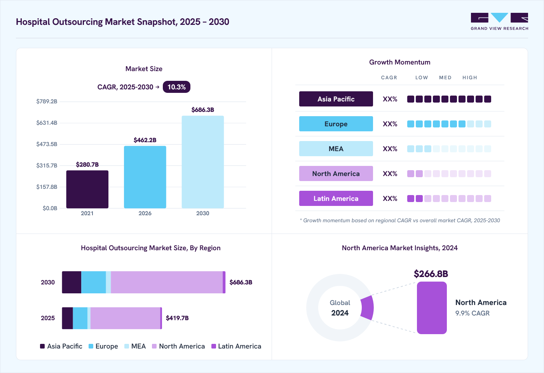Viewport: 544px width, 373px height.
Task: Click the Europe legend swatch
Action: 91,346
